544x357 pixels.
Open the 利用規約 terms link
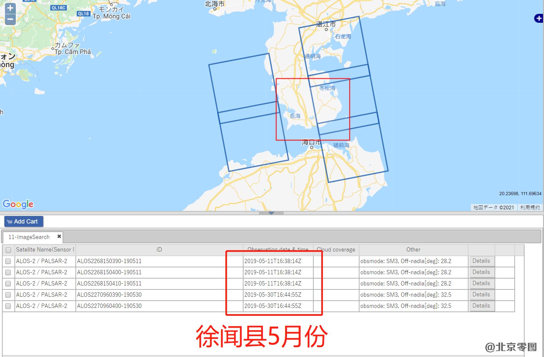click(x=530, y=207)
